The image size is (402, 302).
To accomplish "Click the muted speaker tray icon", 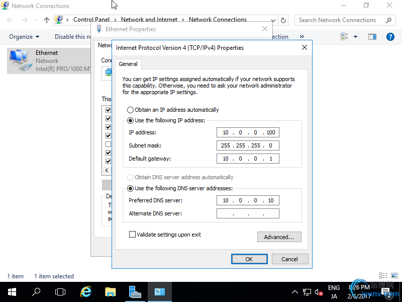I will [x=319, y=292].
